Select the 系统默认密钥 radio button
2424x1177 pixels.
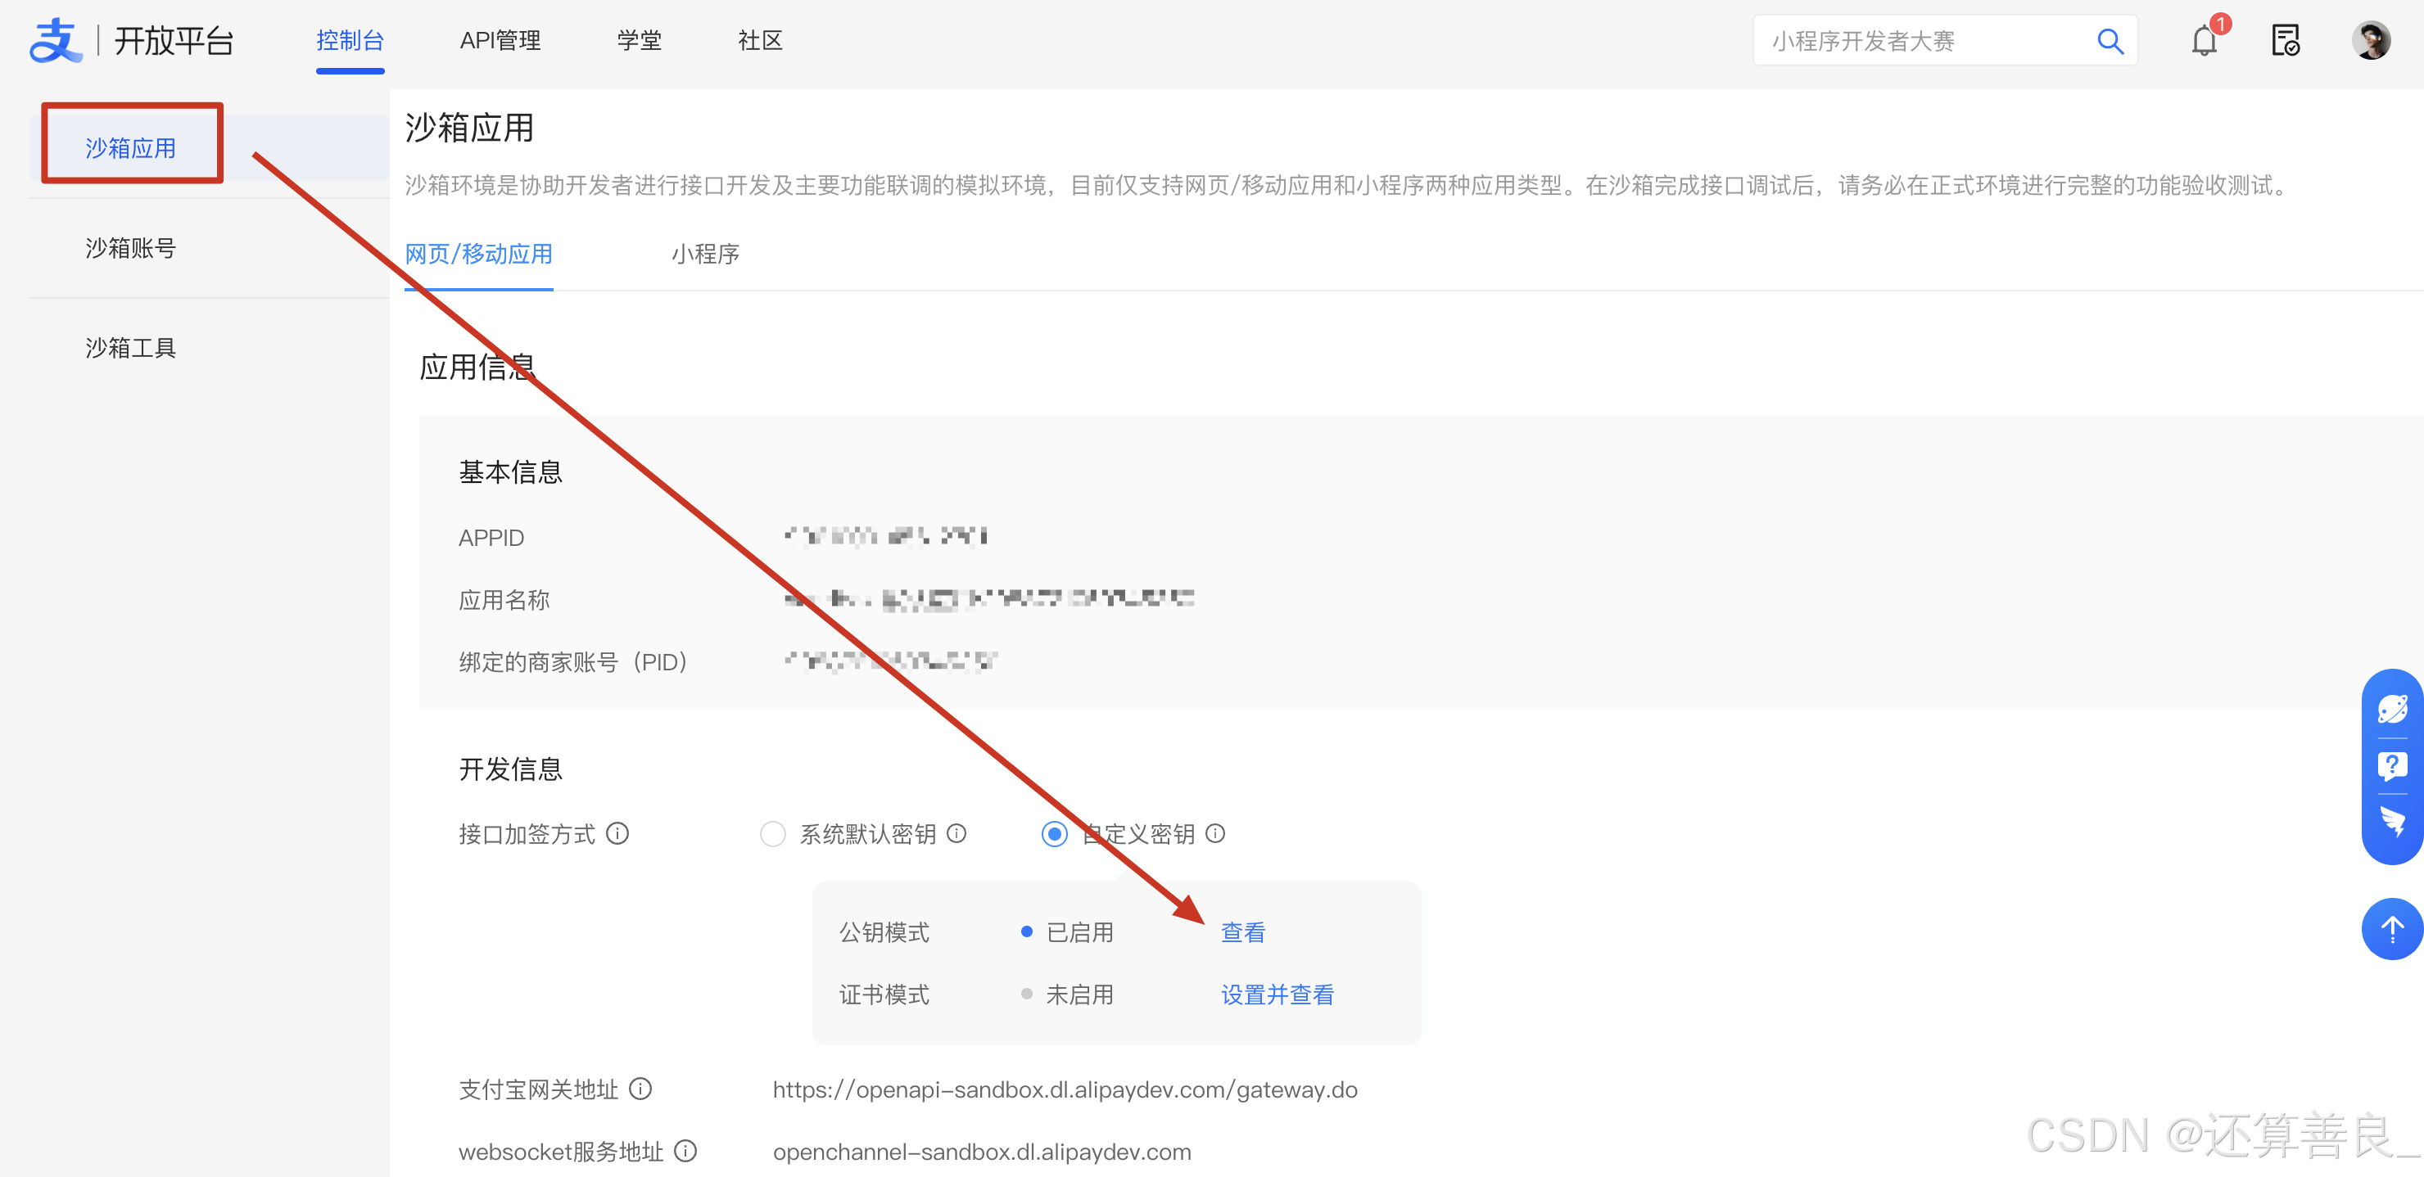pos(772,833)
